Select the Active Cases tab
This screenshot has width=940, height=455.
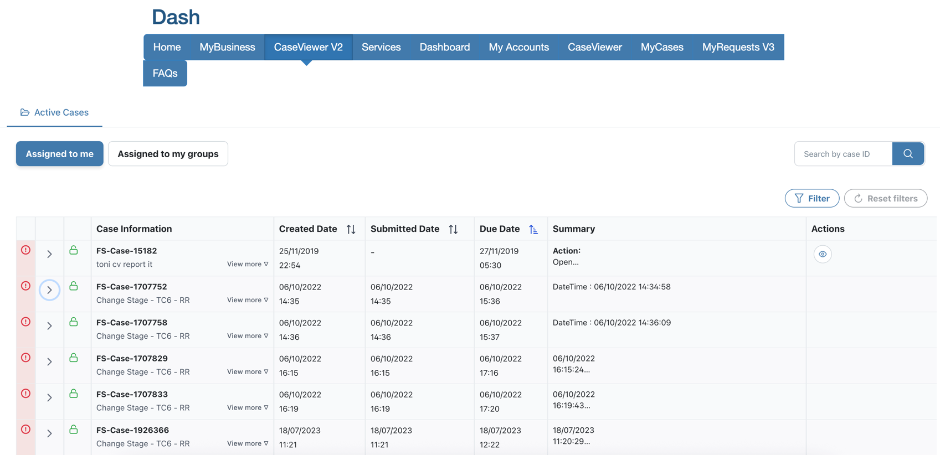(x=54, y=112)
